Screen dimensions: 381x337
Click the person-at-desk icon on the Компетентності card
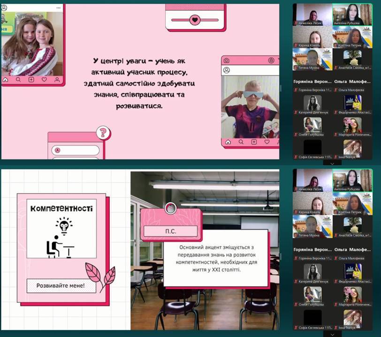60,247
